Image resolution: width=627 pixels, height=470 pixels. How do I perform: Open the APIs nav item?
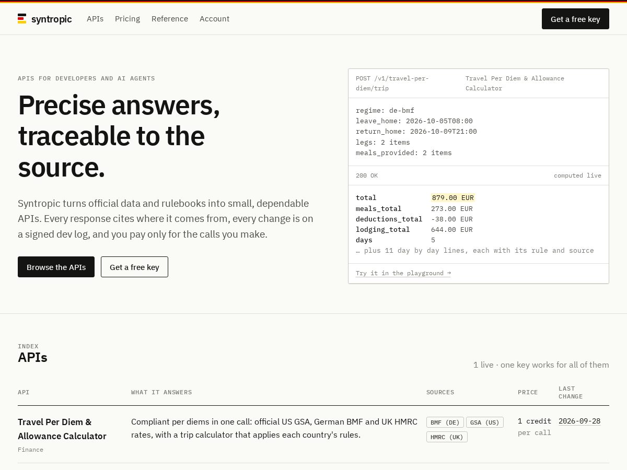pyautogui.click(x=95, y=19)
